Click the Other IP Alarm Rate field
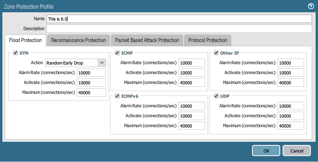This screenshot has height=162, width=318. tap(291, 63)
